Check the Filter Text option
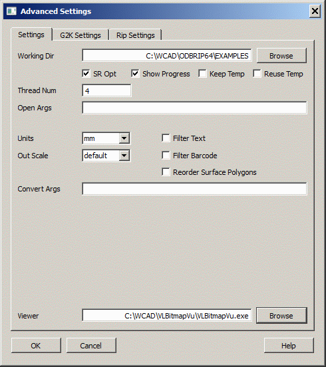The height and width of the screenshot is (367, 326). (x=166, y=138)
